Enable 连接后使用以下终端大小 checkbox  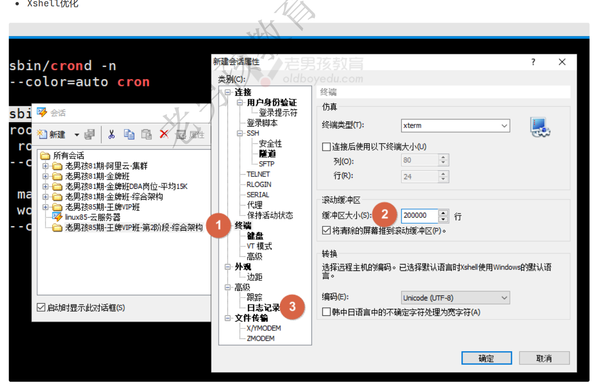click(326, 147)
